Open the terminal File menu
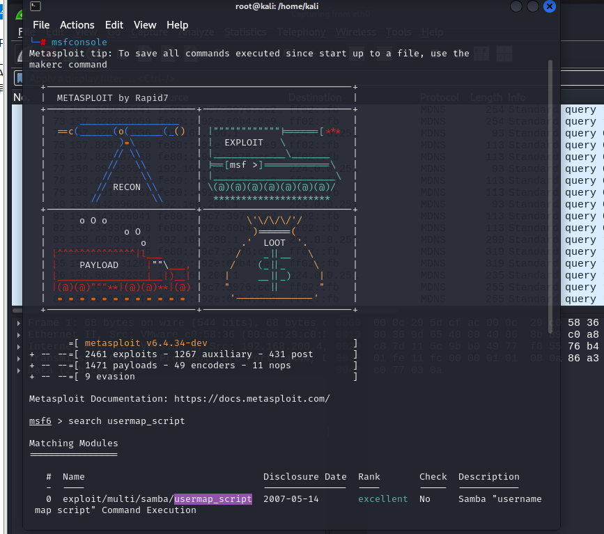604x534 pixels. click(x=41, y=25)
